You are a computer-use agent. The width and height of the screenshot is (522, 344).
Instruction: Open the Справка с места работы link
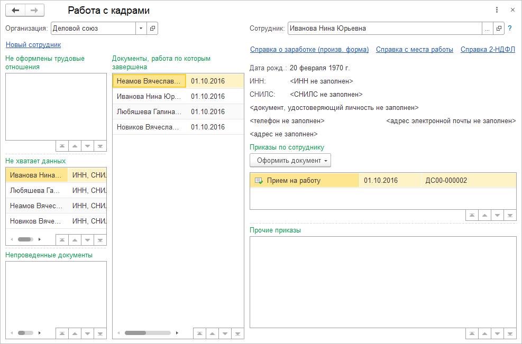point(414,50)
